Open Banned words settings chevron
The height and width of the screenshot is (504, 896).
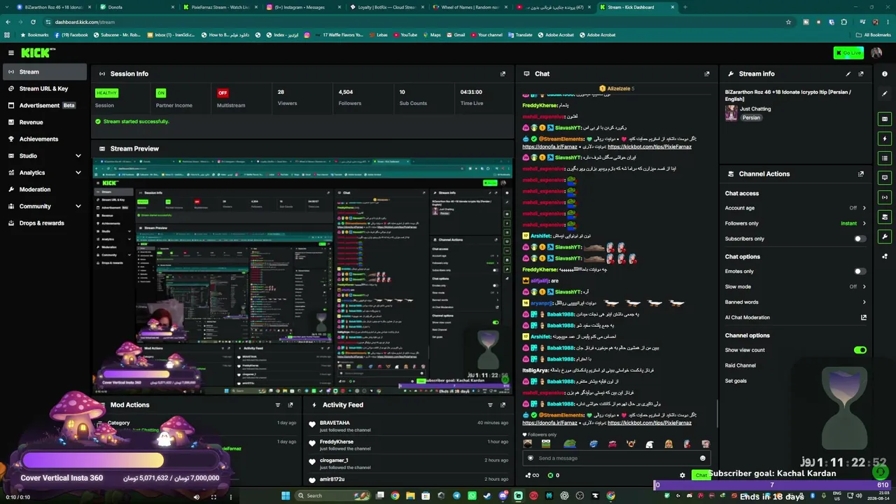tap(864, 302)
